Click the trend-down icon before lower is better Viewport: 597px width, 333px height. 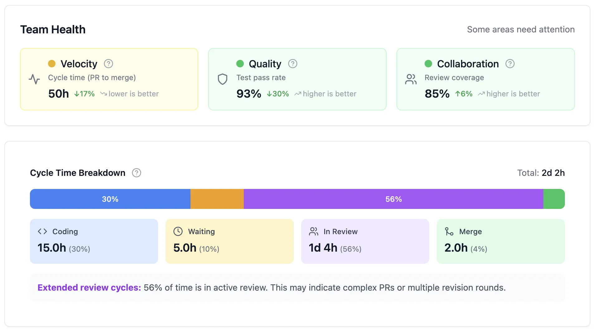(104, 94)
